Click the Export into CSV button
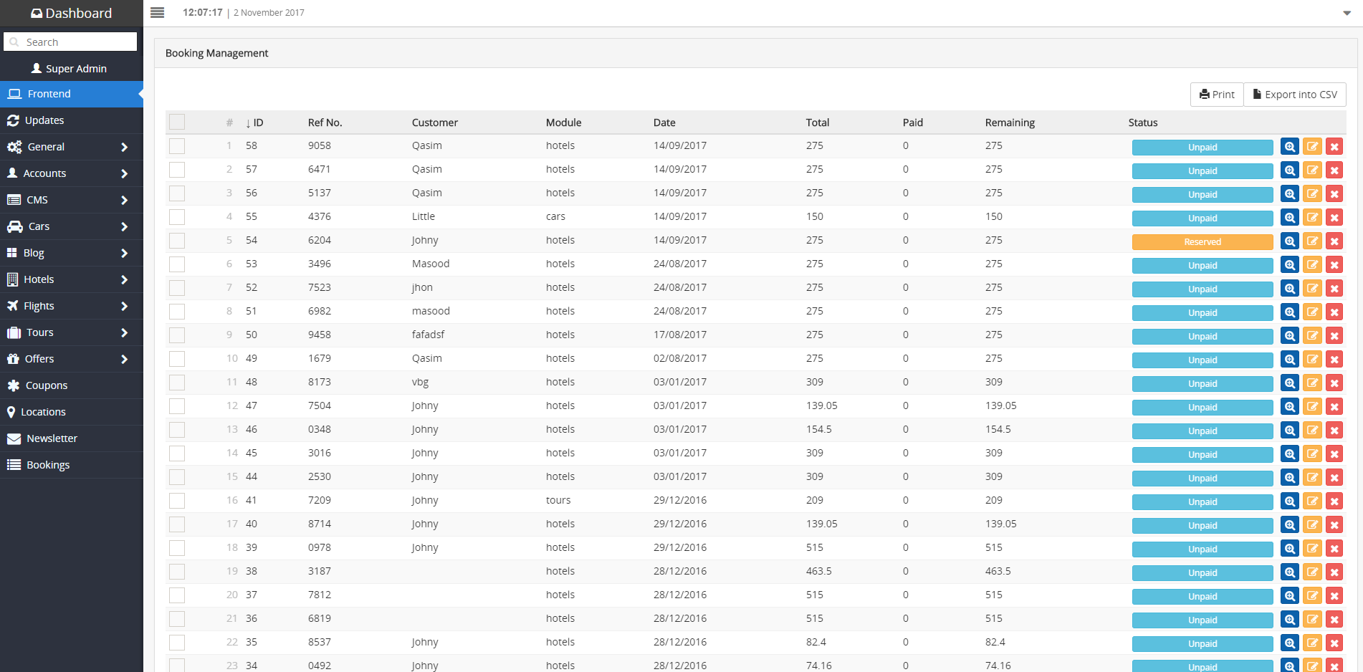 tap(1294, 94)
